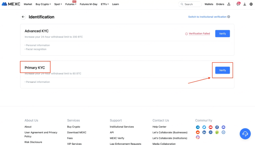Open the Media Collaboration link

coord(164,144)
